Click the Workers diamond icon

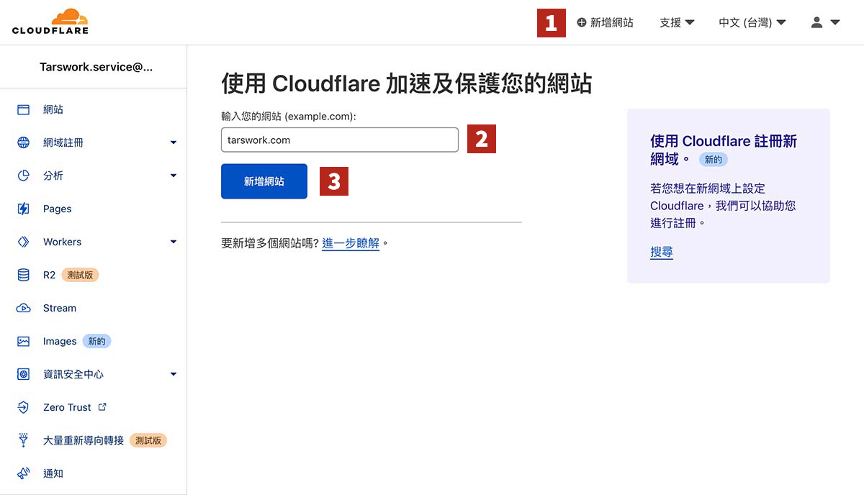click(x=23, y=242)
